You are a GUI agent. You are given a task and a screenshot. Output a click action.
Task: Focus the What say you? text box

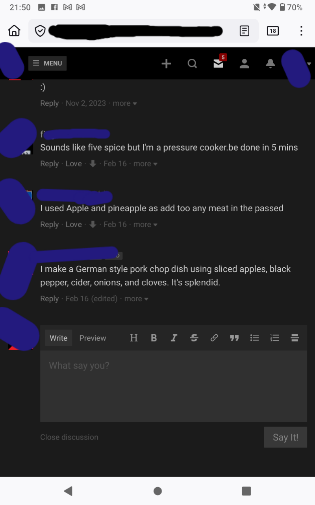(x=174, y=386)
